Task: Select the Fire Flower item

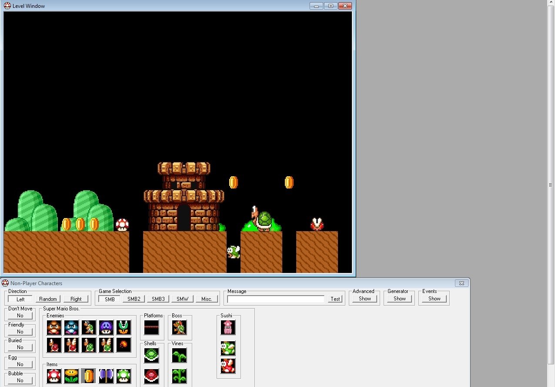Action: [x=71, y=376]
